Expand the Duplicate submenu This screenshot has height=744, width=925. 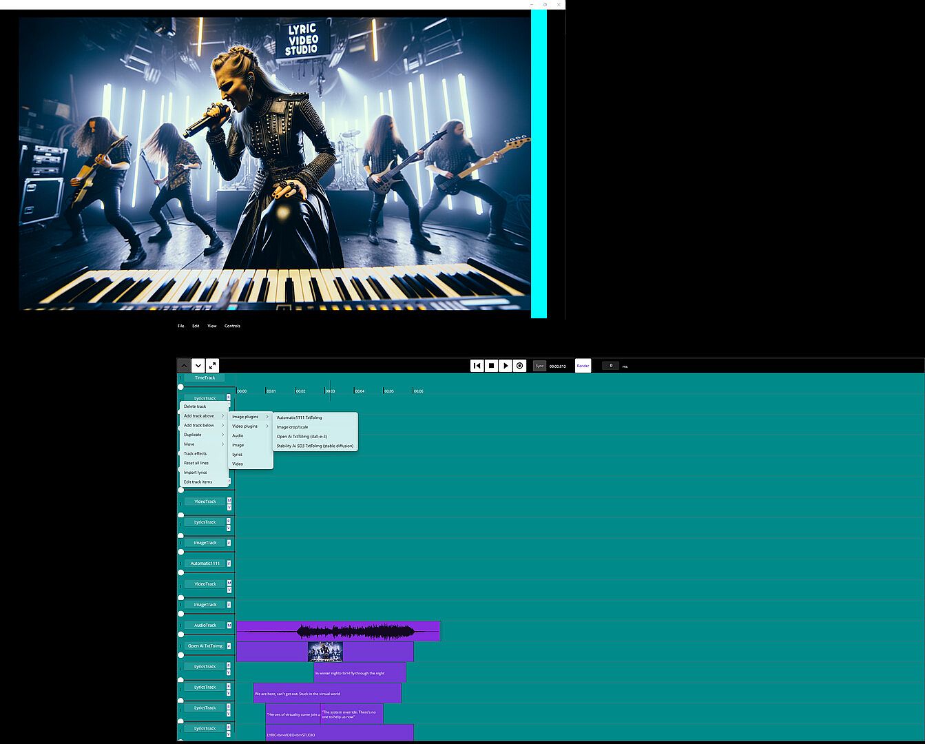coord(204,435)
